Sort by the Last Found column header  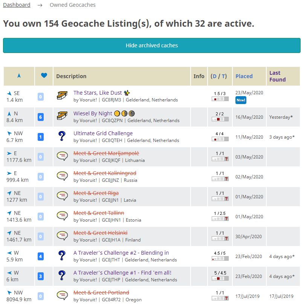click(277, 76)
